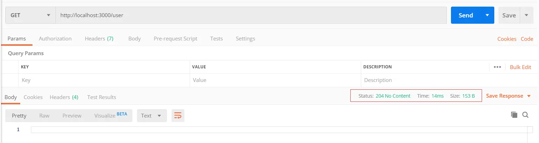Screen dimensions: 539x143
Task: Expand Save button dropdown arrow
Action: pos(526,15)
